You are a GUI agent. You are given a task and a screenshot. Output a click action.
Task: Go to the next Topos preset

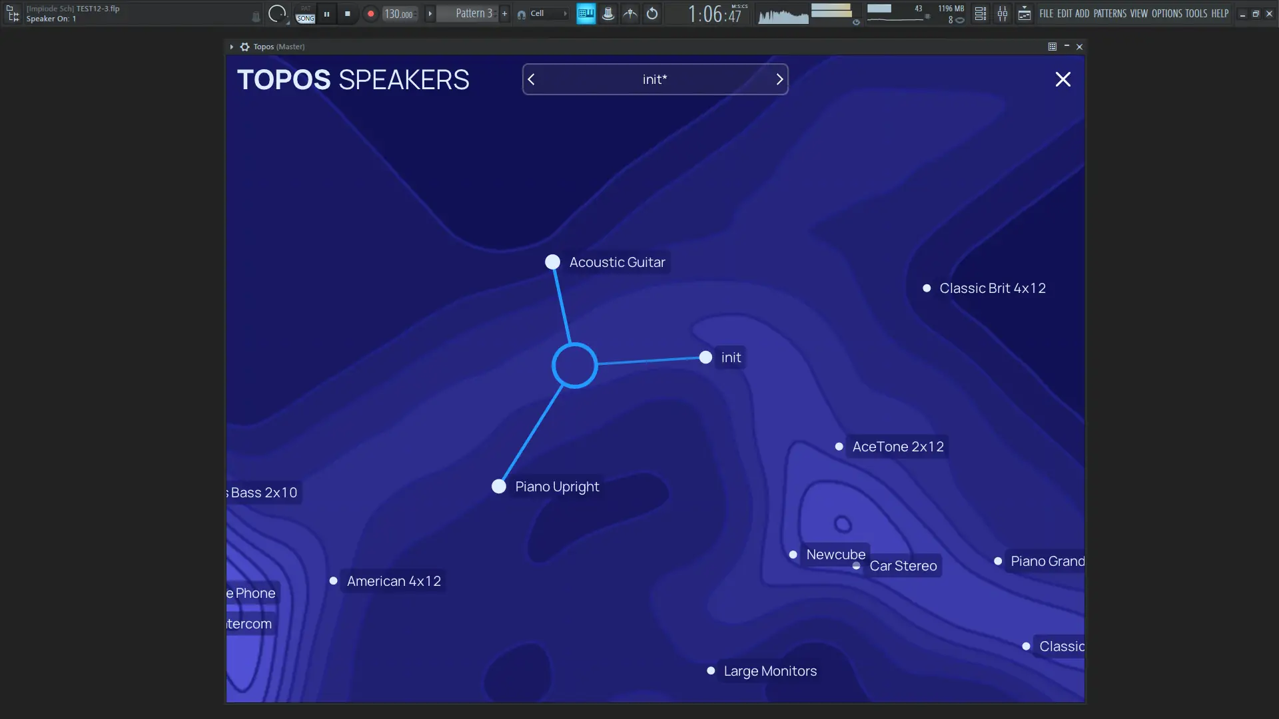[779, 79]
